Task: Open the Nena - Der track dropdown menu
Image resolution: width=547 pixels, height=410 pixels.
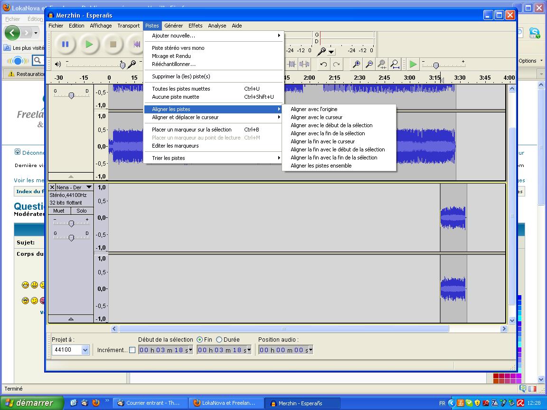Action: pyautogui.click(x=89, y=187)
